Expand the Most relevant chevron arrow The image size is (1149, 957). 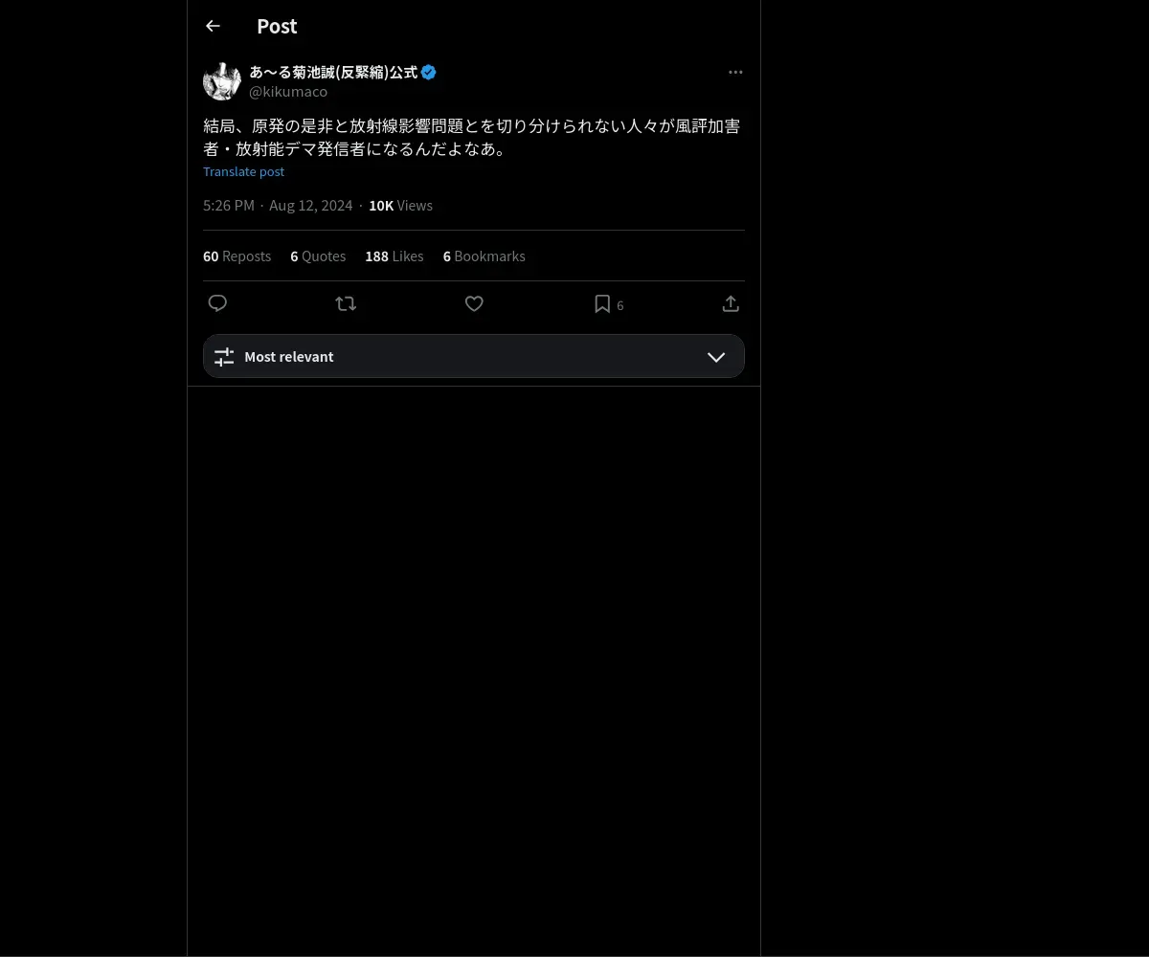tap(716, 356)
